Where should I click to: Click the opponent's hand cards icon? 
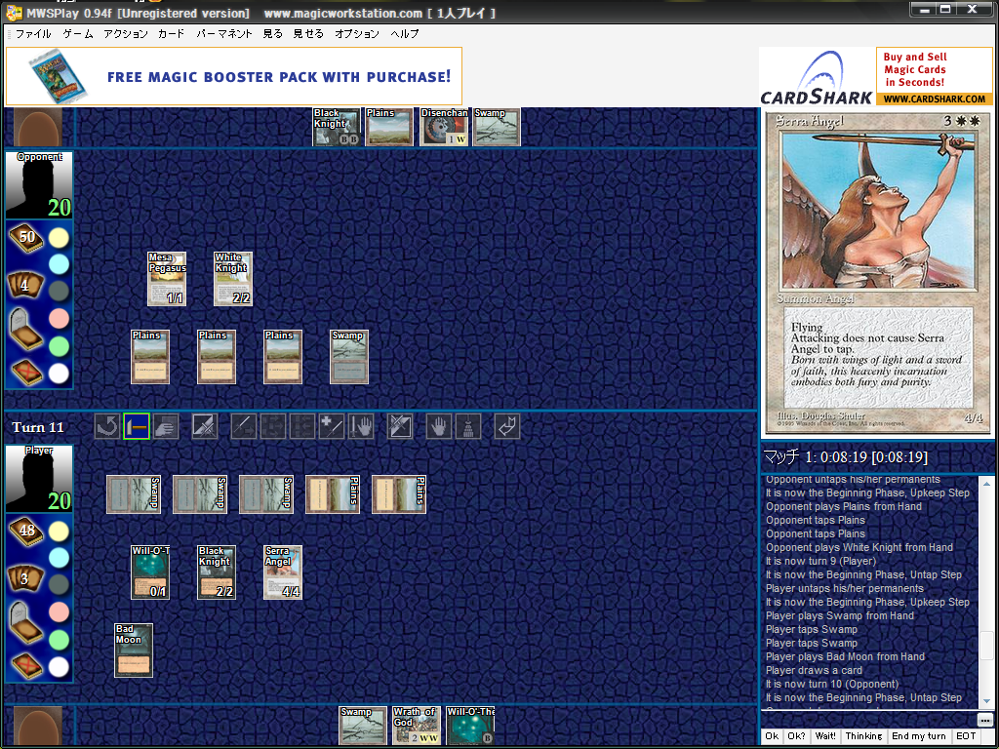click(x=26, y=286)
